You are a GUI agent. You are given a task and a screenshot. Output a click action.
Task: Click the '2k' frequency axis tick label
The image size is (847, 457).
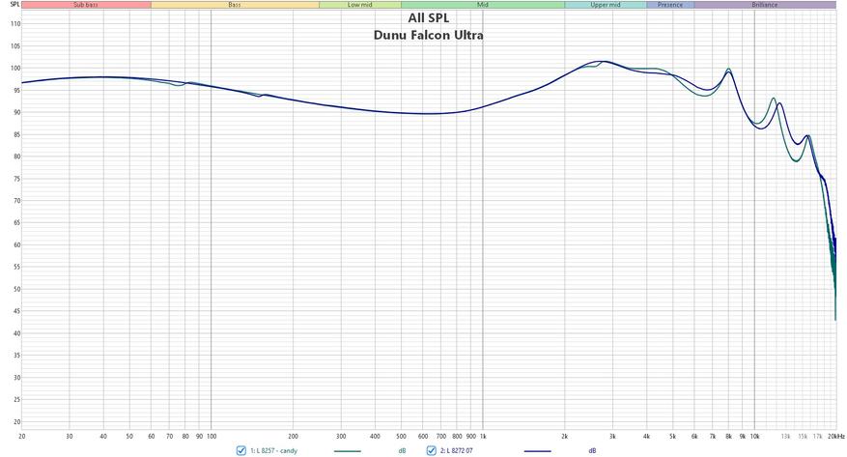(564, 436)
